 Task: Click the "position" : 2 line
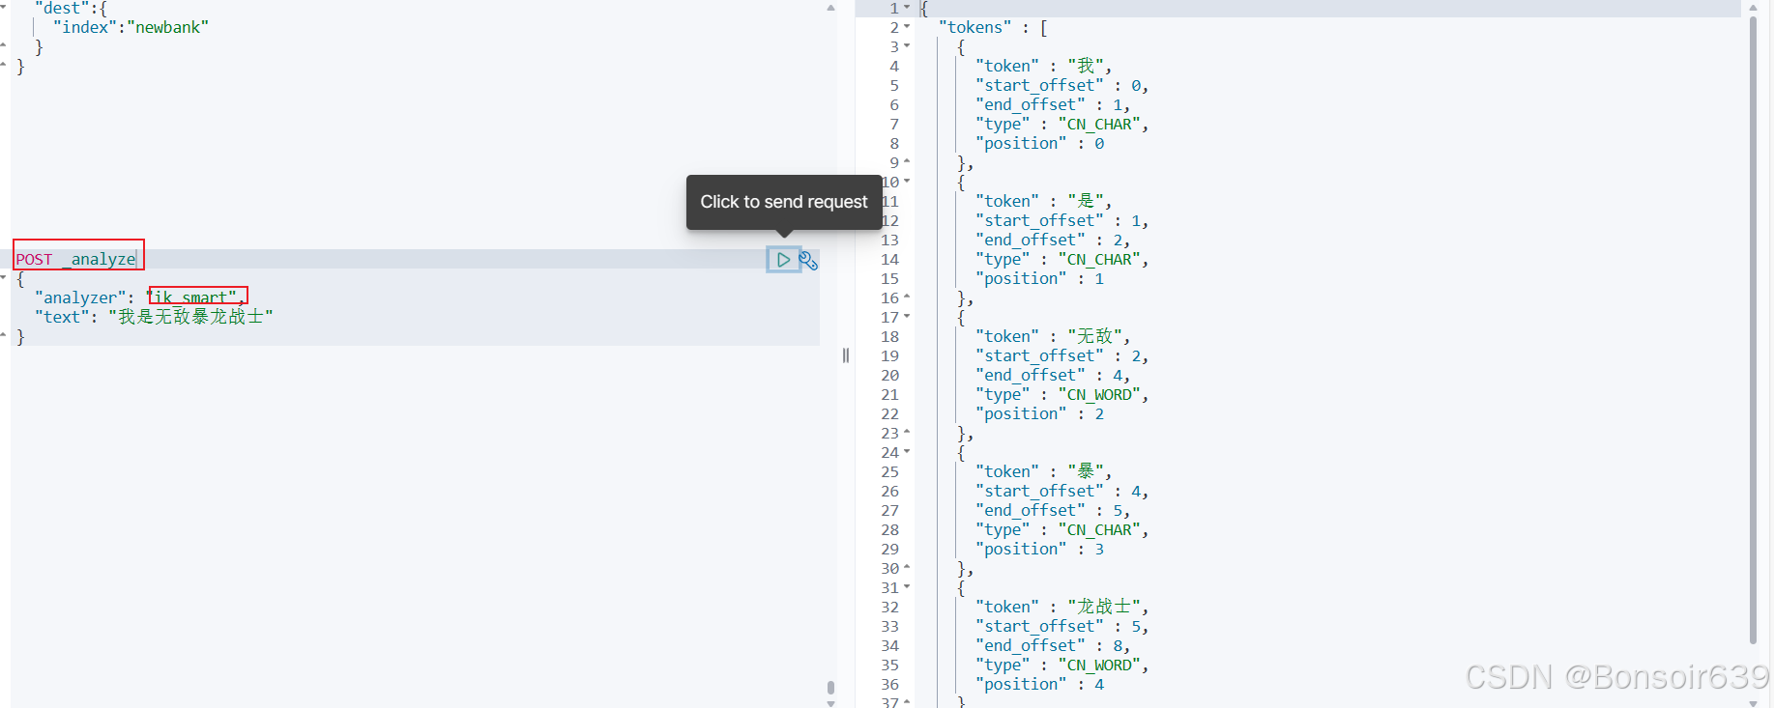coord(1039,413)
